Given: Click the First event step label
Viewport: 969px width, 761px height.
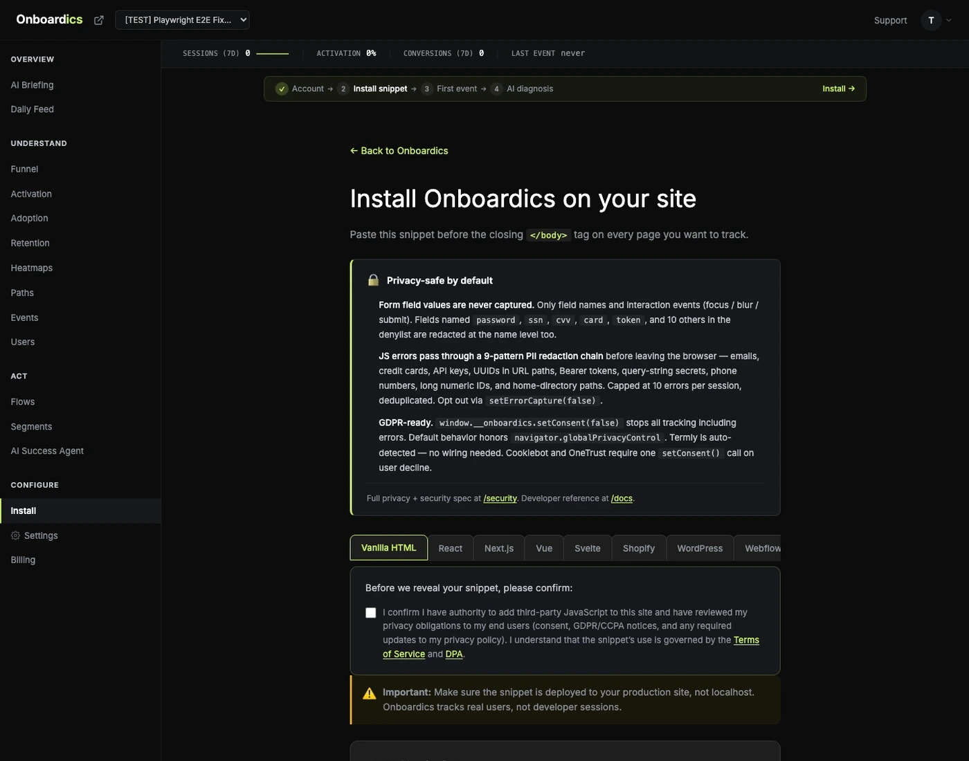Looking at the screenshot, I should pyautogui.click(x=457, y=89).
